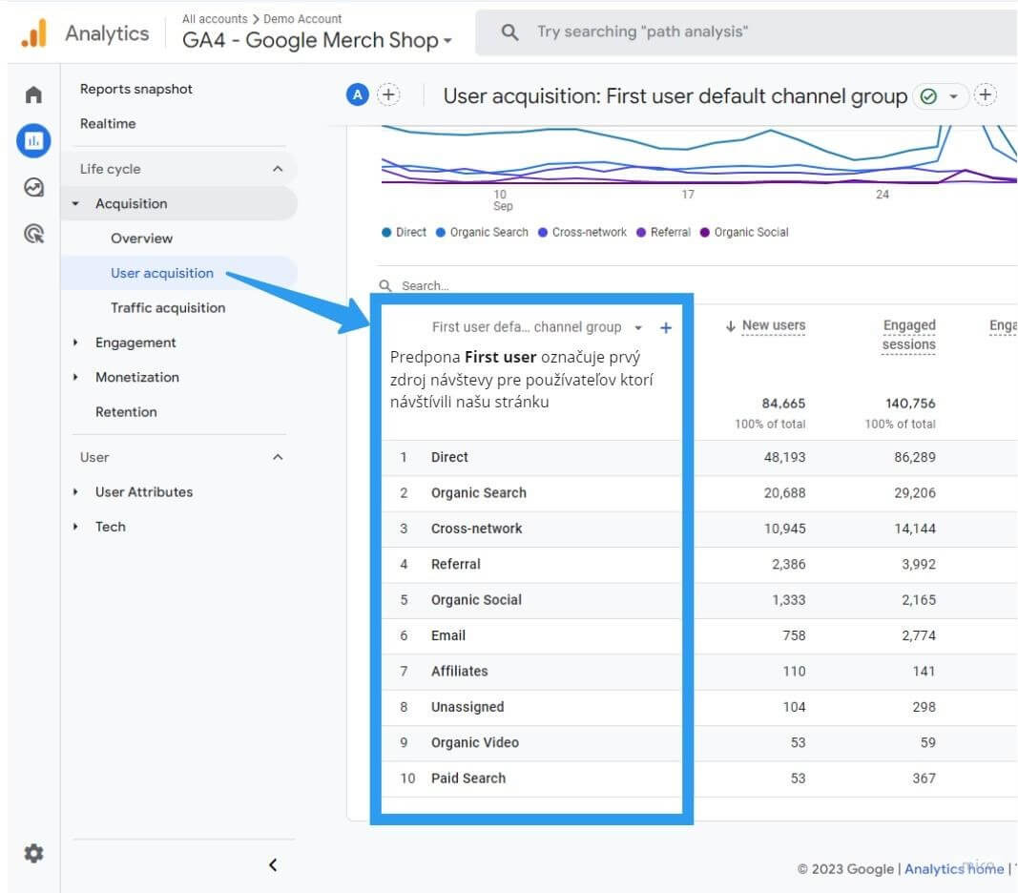
Task: Sort by Engaged sessions column header
Action: [908, 335]
